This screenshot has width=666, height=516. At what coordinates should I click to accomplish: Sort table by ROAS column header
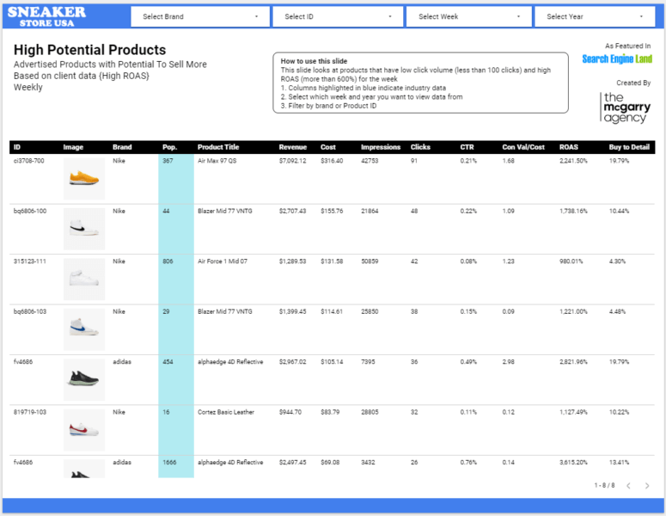point(568,147)
